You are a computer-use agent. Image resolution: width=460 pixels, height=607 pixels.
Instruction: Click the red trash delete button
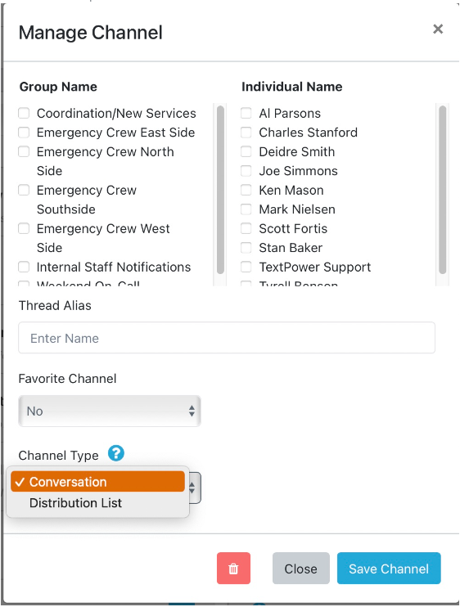click(233, 568)
